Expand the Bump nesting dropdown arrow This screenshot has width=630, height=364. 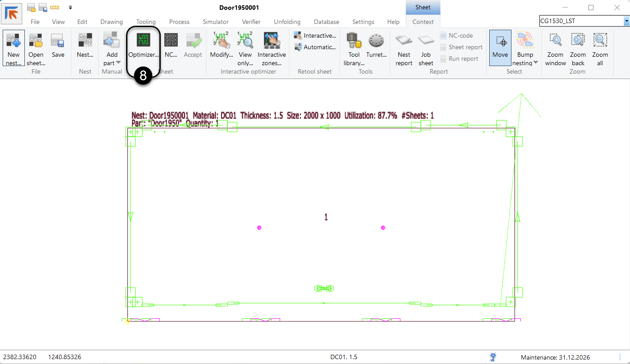pos(535,63)
